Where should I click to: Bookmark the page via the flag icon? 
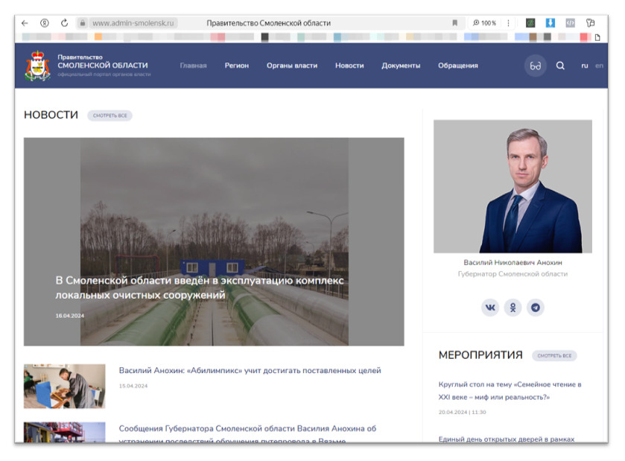(x=455, y=22)
